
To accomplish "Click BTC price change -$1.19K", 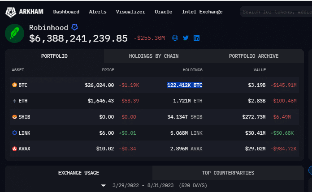I will [x=129, y=85].
